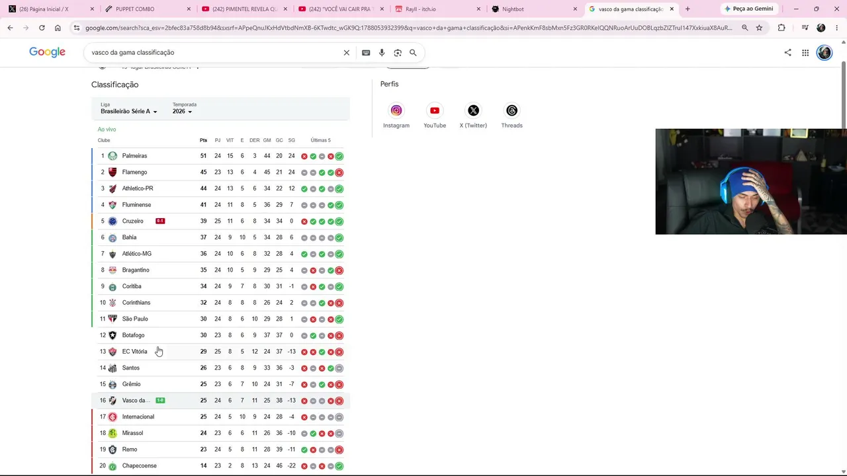This screenshot has height=476, width=847.
Task: Click the Remo team name
Action: (130, 450)
